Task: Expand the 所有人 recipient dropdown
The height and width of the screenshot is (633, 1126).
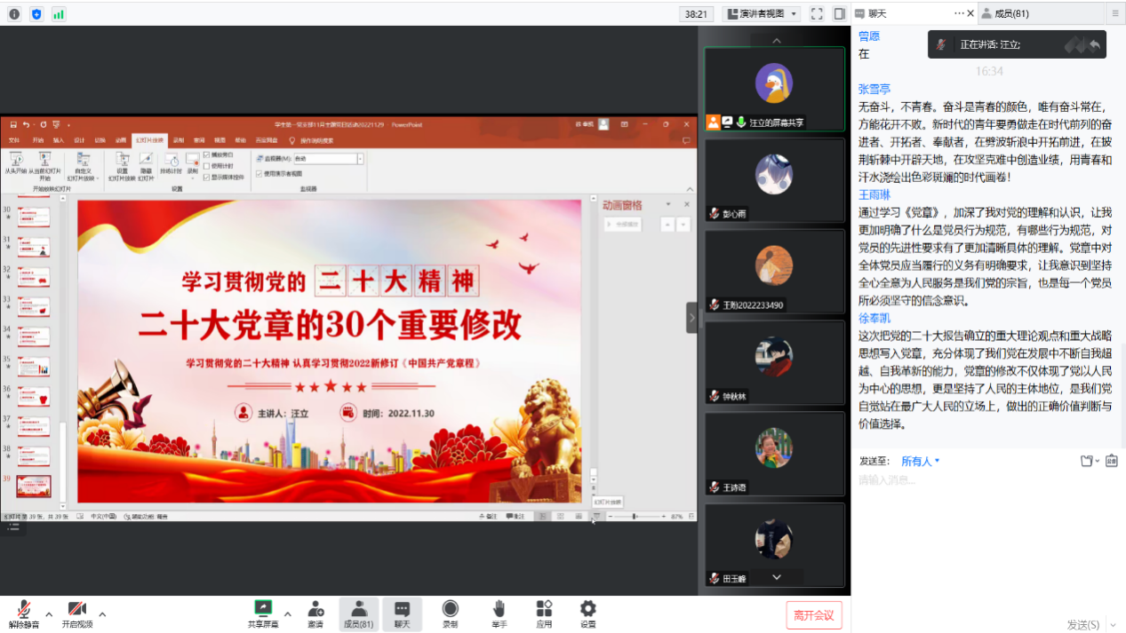Action: tap(921, 461)
